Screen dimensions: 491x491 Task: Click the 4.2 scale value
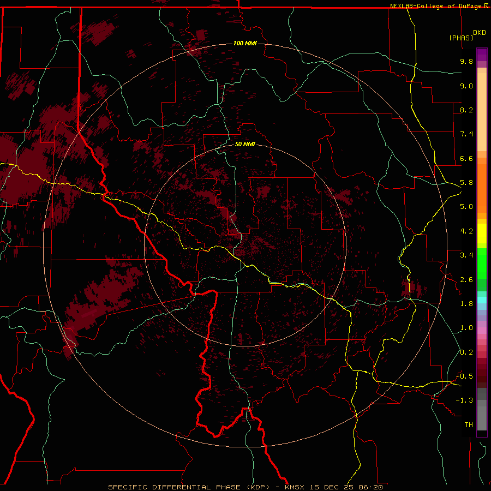point(466,231)
